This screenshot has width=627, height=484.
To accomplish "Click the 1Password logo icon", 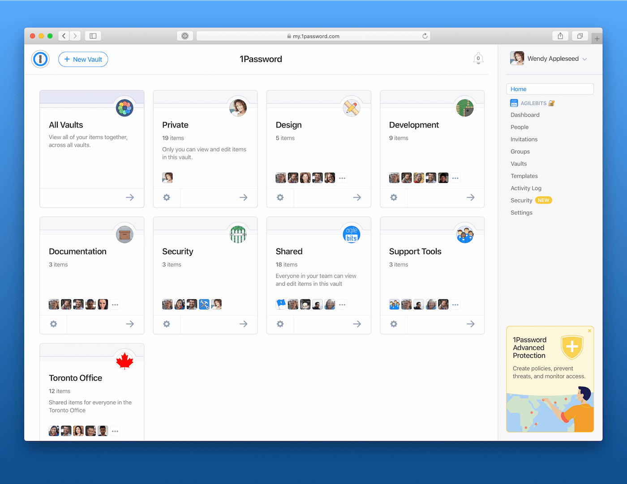I will (40, 59).
